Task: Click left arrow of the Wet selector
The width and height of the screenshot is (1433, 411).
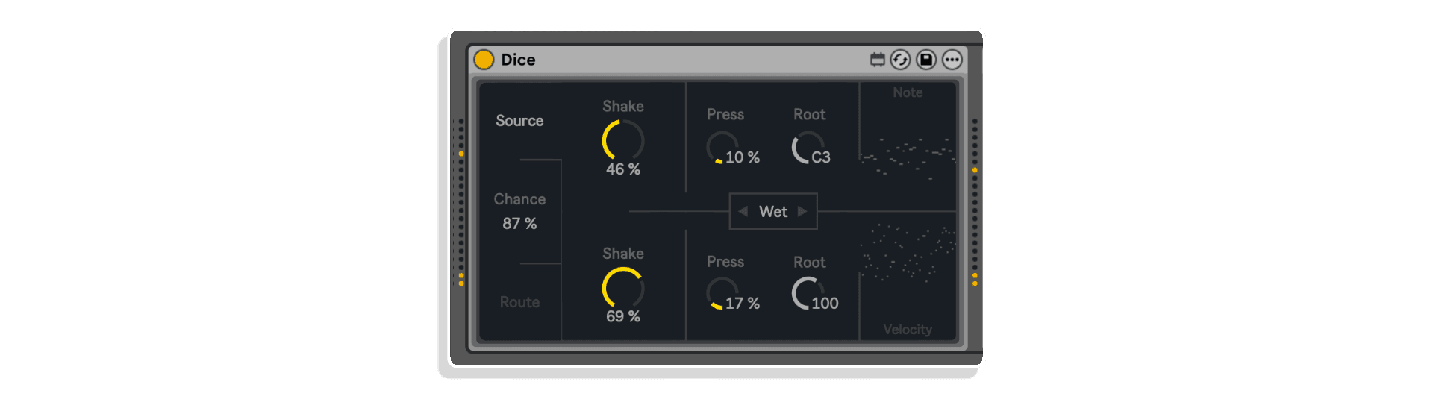Action: pyautogui.click(x=743, y=212)
